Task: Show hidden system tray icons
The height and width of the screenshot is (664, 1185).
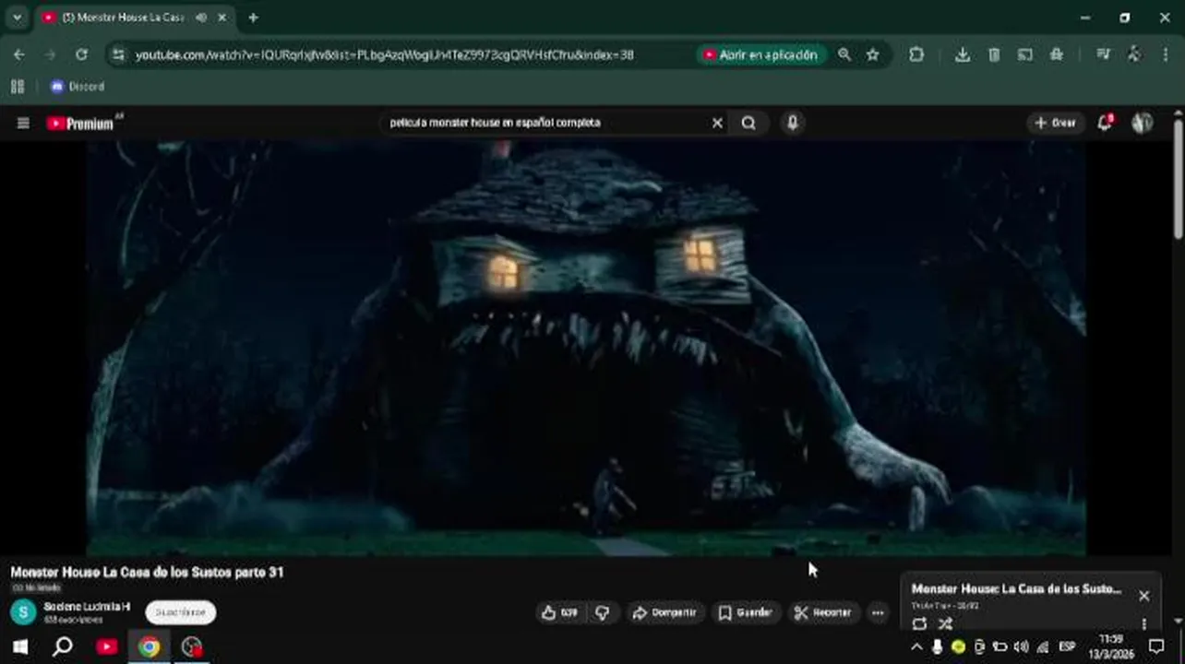Action: tap(917, 647)
